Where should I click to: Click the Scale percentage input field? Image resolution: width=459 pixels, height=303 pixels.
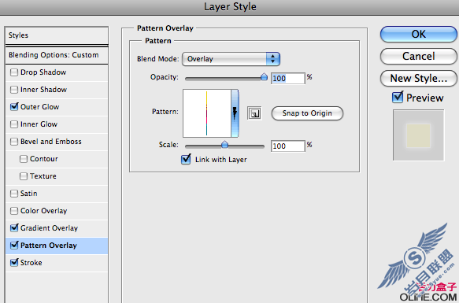pos(287,146)
